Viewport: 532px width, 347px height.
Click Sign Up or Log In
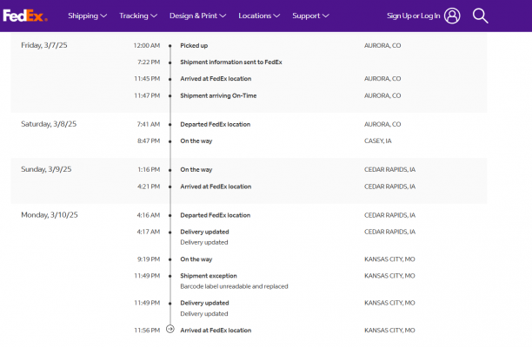pos(413,16)
